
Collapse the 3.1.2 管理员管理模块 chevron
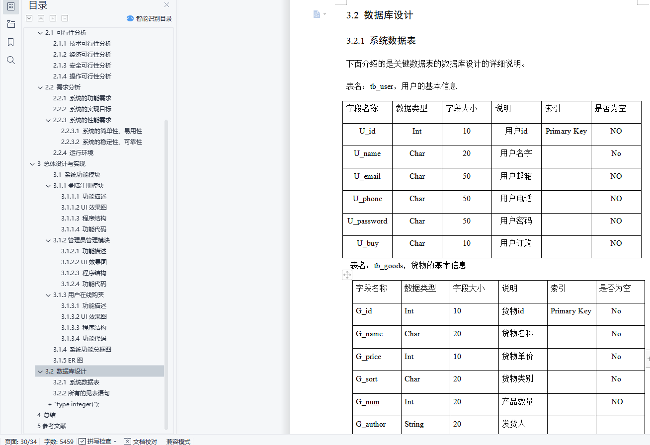click(x=48, y=240)
